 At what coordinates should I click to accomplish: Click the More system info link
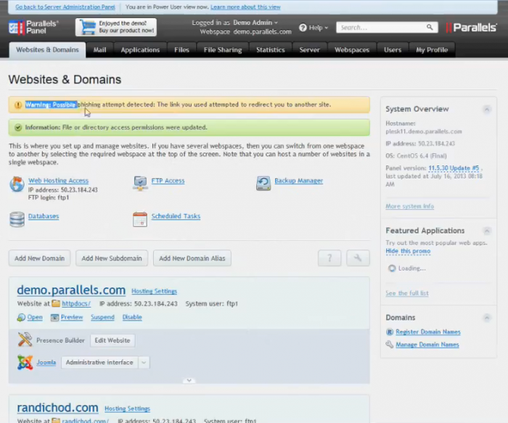tap(409, 206)
